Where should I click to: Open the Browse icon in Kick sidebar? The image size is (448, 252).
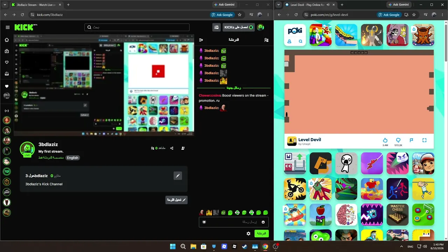coord(7,51)
